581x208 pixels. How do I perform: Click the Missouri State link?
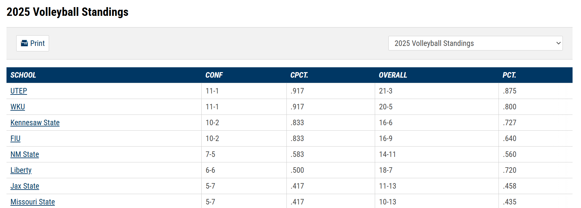pos(32,202)
